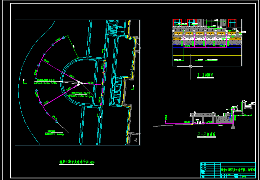Viewport: 260px width, 180px height.
Task: Select the "2-2" section title label
Action: tap(206, 134)
